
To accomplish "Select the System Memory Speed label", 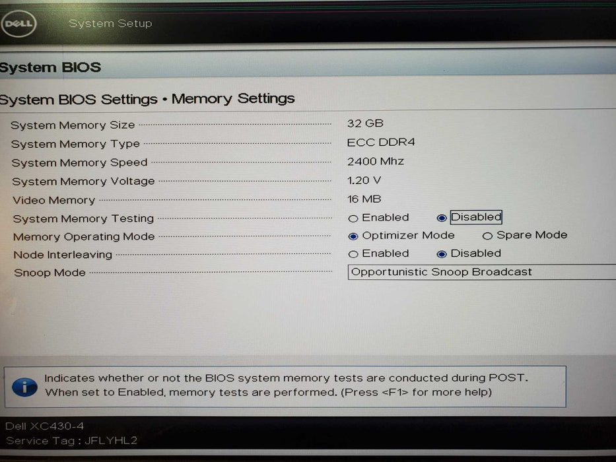I will [79, 162].
